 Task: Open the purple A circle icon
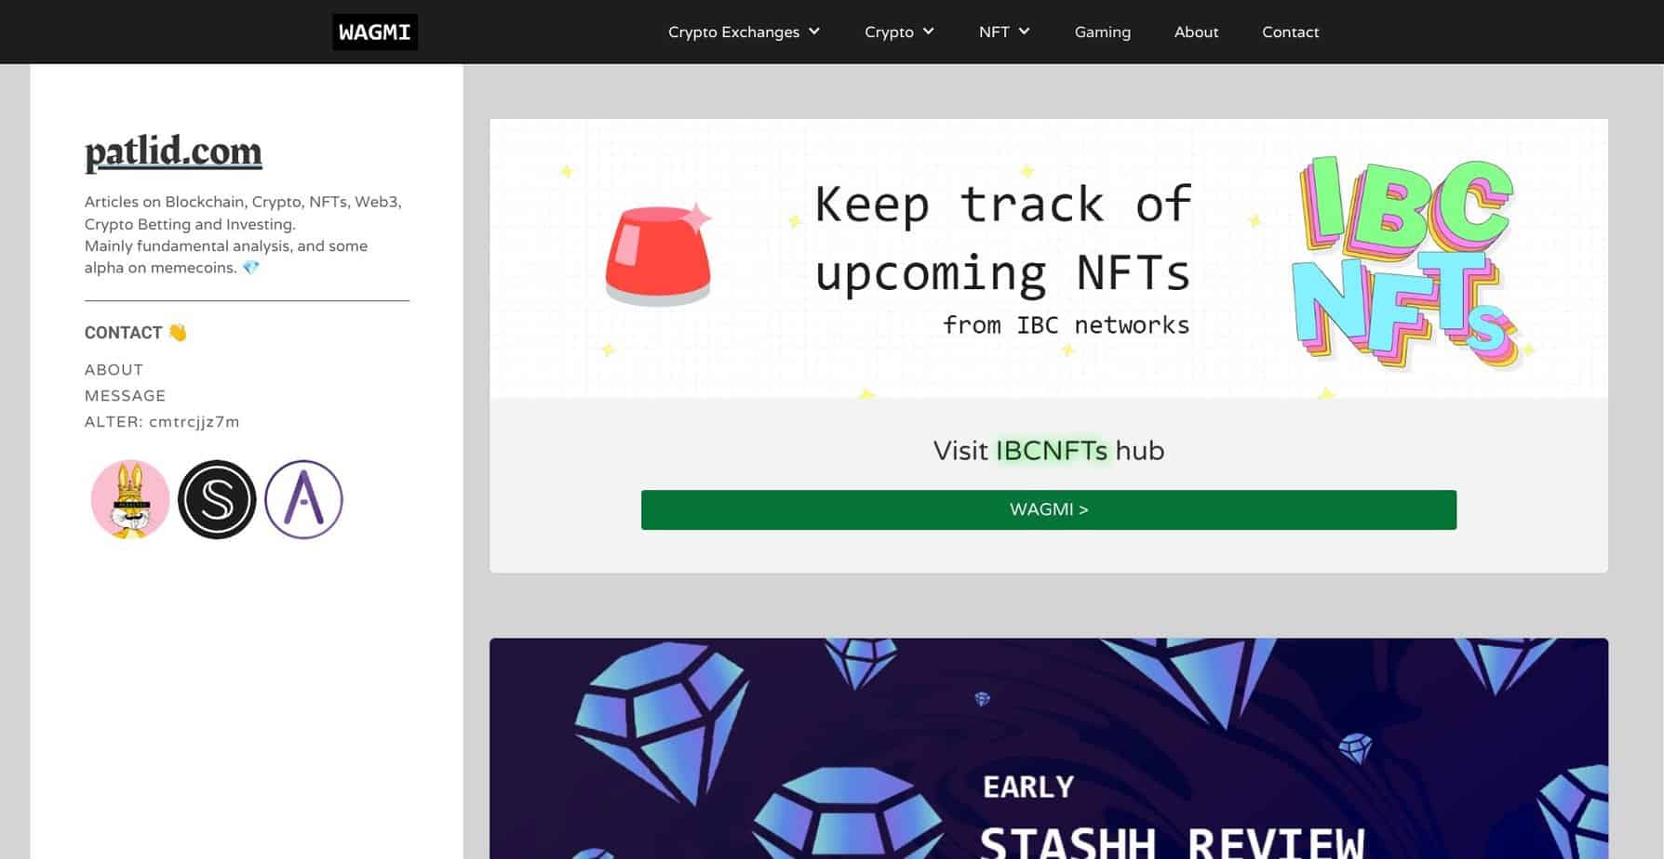click(x=303, y=499)
